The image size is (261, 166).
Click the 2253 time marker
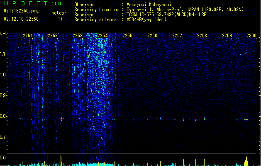coord(78,36)
